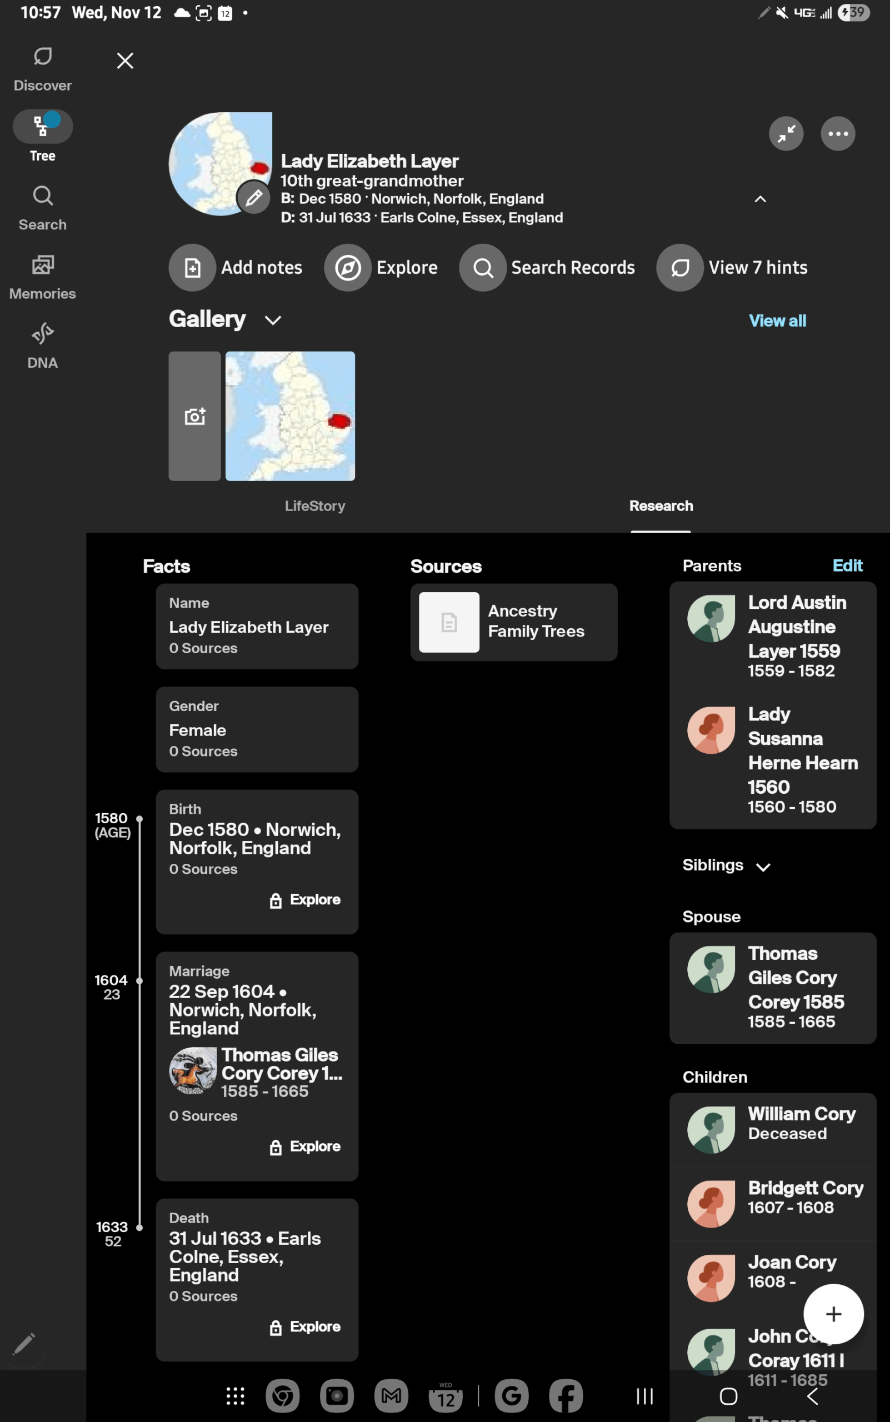Tap the white plus floating button
Viewport: 890px width, 1422px height.
click(x=833, y=1314)
